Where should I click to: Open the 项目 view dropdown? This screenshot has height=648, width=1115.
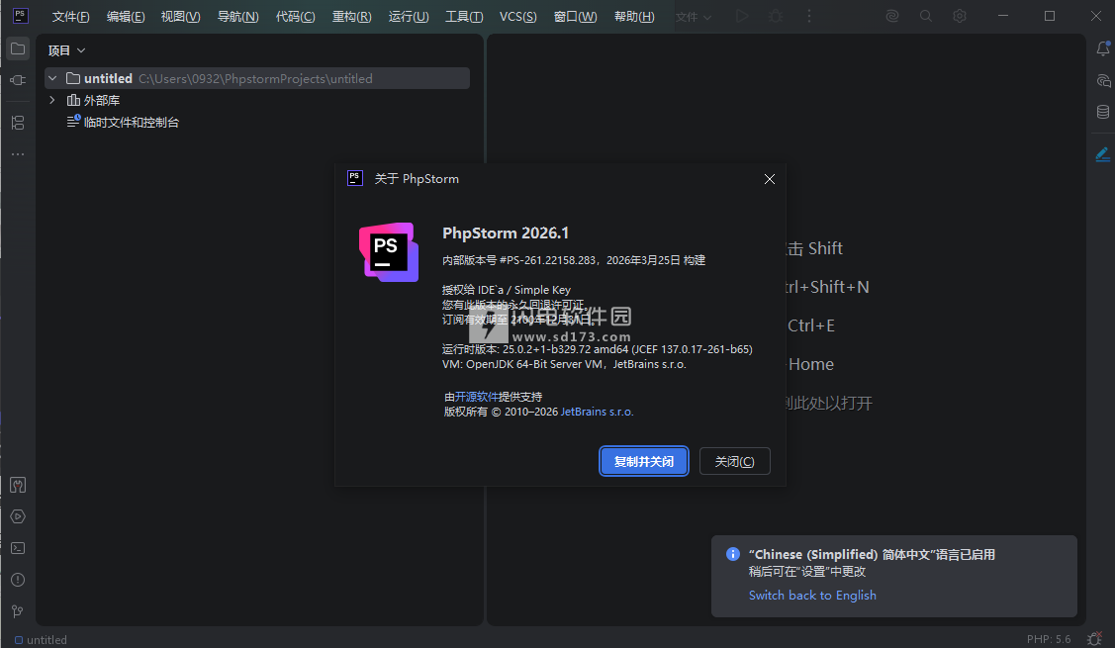67,50
